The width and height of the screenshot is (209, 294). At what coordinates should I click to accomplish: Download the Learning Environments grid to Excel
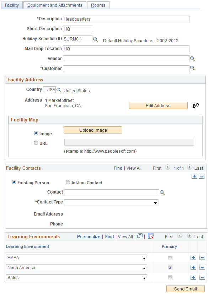point(151,236)
